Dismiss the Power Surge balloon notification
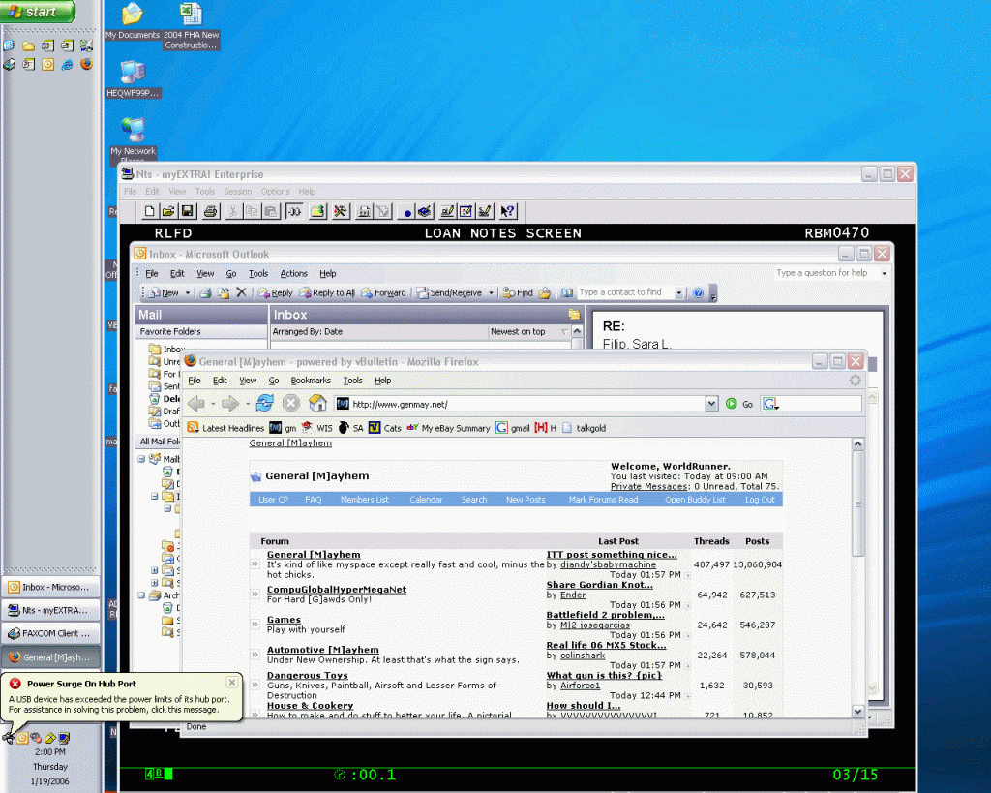This screenshot has width=991, height=793. [232, 683]
